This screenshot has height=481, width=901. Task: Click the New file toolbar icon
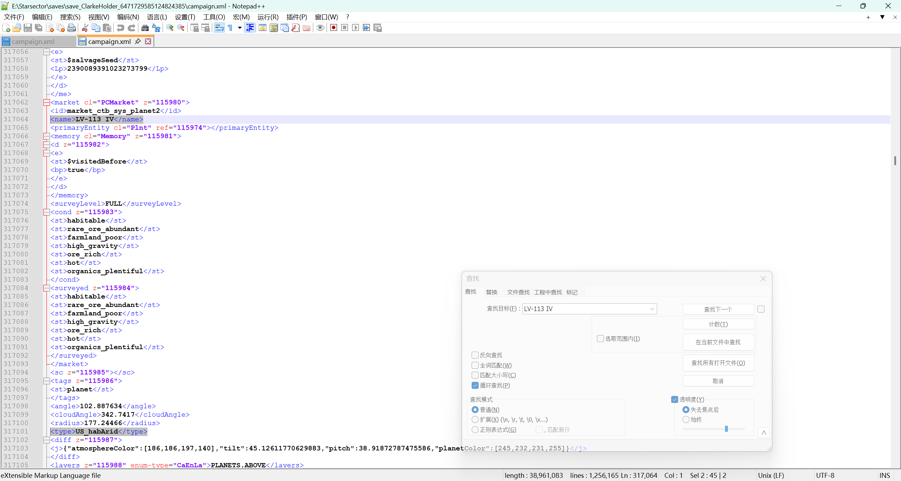pos(6,28)
